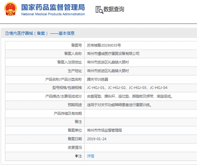This screenshot has width=197, height=165.
Task: Click the 数据查询 heading text
Action: 113,9
